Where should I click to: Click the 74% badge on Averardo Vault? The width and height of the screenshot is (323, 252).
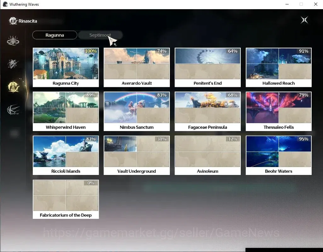pos(162,51)
